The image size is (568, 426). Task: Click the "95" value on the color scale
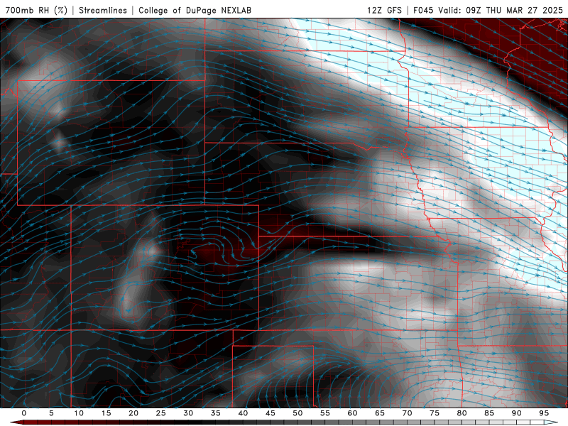click(544, 413)
